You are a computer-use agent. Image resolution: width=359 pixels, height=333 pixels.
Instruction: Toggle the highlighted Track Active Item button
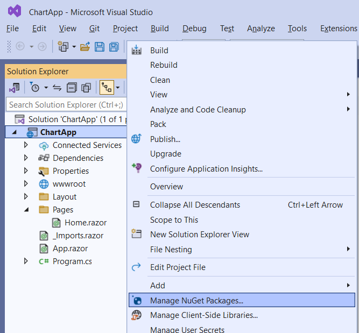[107, 88]
